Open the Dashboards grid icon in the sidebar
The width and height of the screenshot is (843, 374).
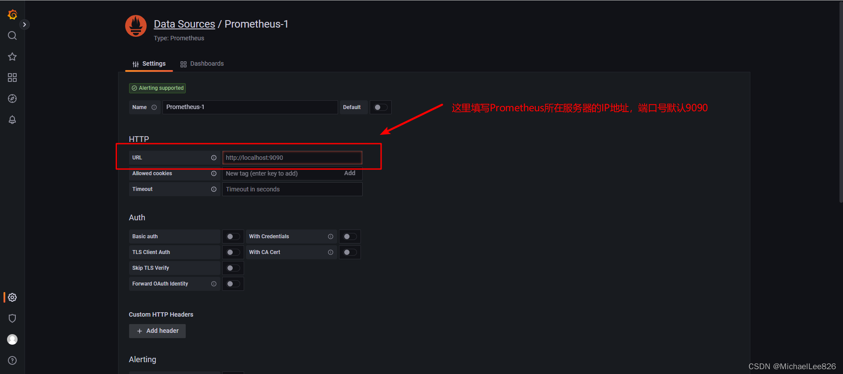[x=12, y=78]
